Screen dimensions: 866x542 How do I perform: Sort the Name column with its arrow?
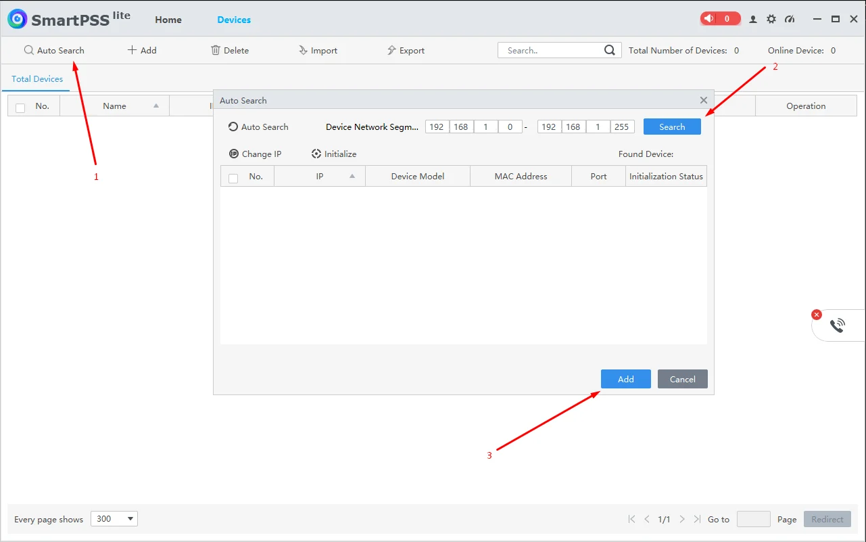pyautogui.click(x=156, y=106)
